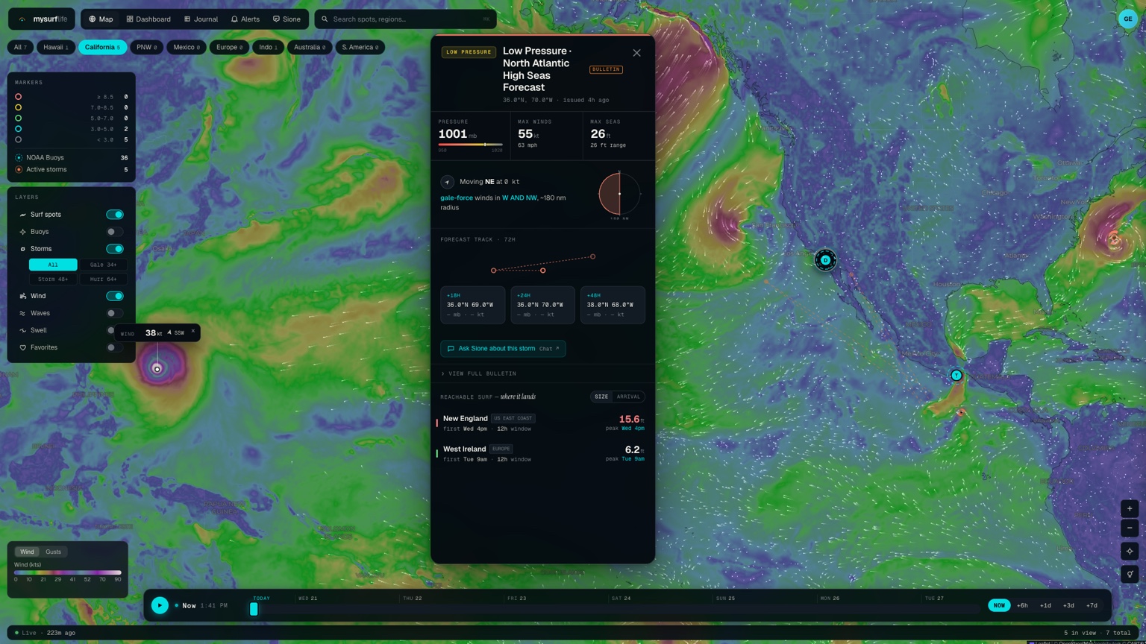The image size is (1146, 644).
Task: Open the Alerts tab
Action: coord(245,19)
